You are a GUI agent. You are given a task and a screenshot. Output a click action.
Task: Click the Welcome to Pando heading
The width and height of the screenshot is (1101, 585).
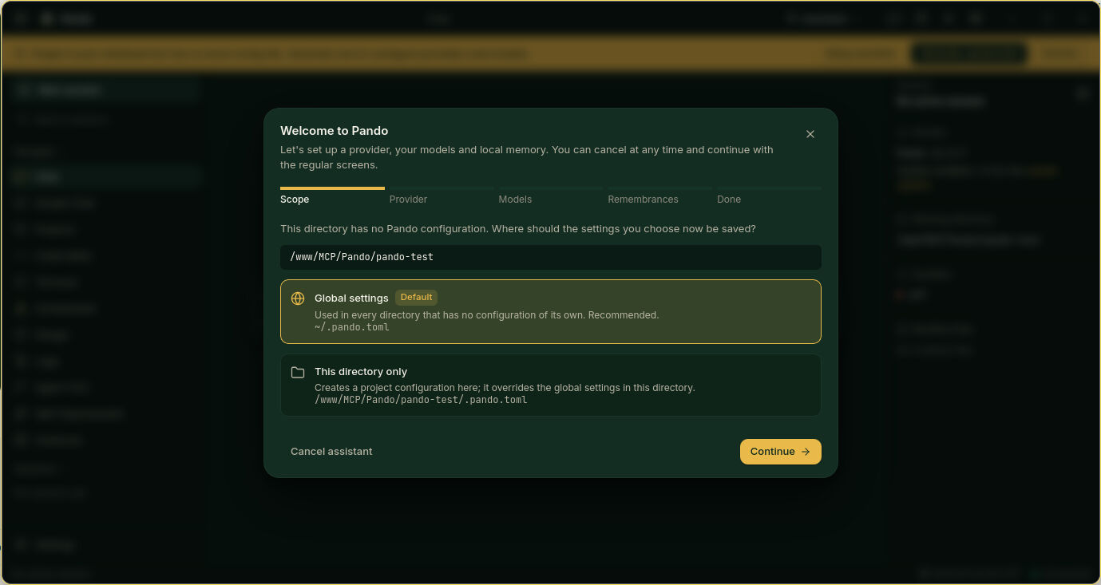click(x=335, y=131)
